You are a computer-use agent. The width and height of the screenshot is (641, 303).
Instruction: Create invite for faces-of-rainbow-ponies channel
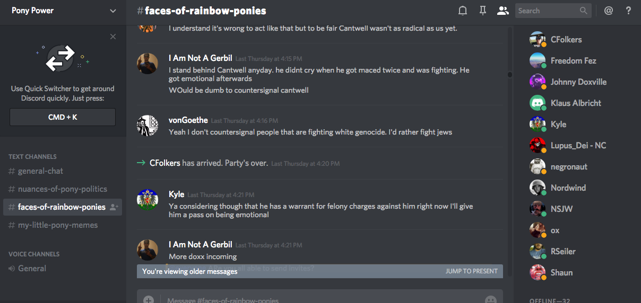tap(114, 207)
